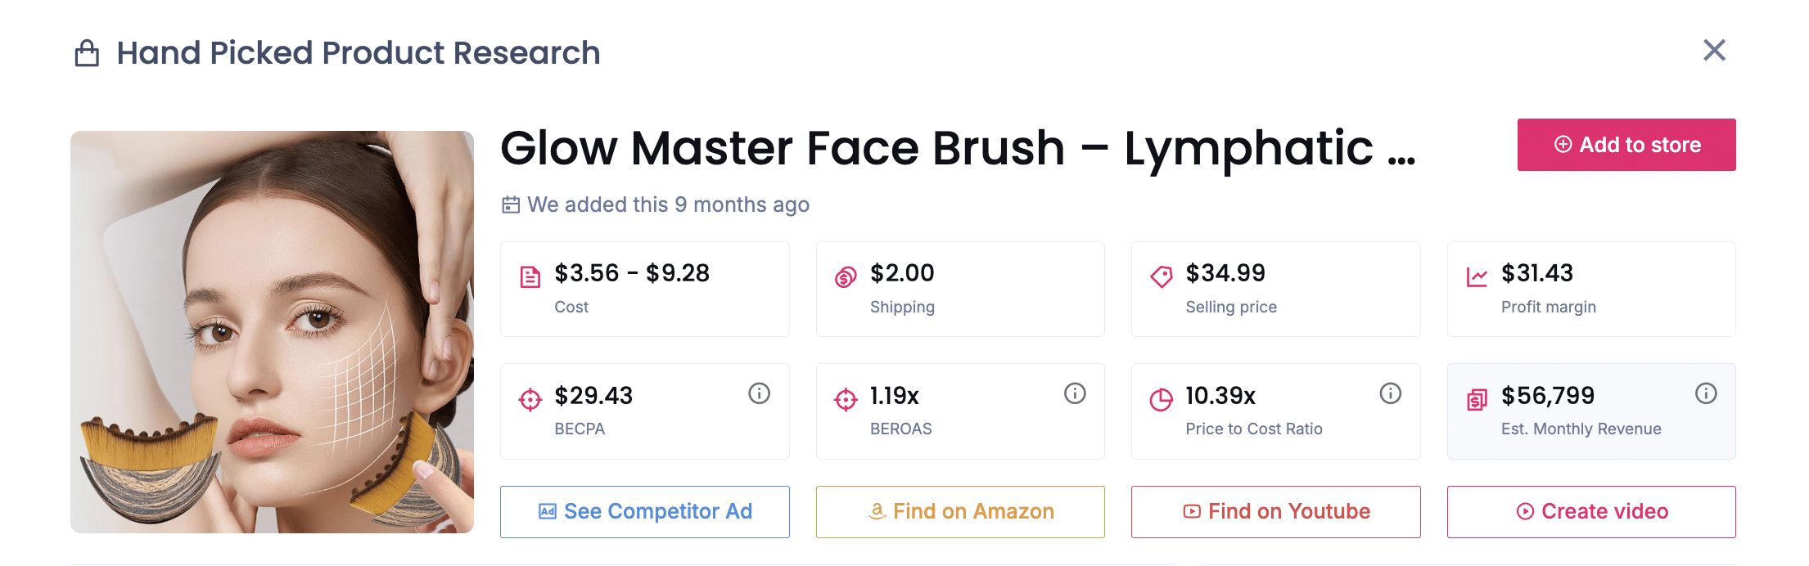Add the Glow Master Face Brush to store
The height and width of the screenshot is (566, 1809).
[1626, 144]
